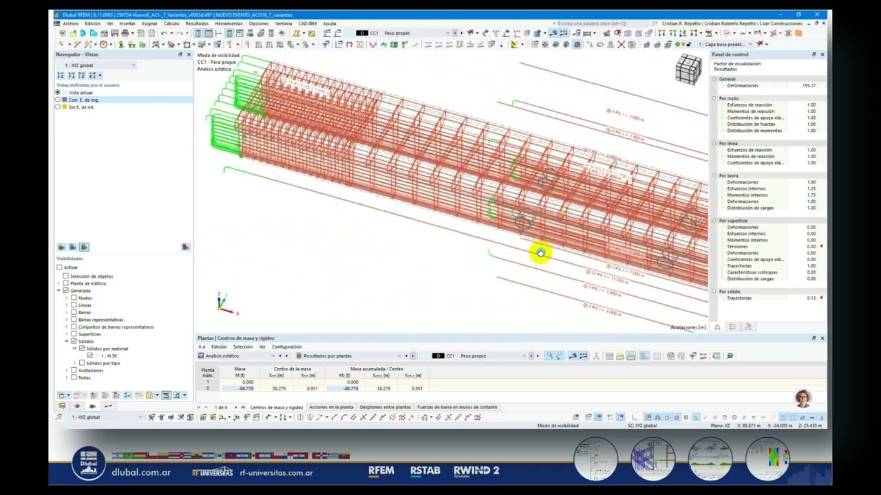This screenshot has width=881, height=495.
Task: Click the Esfuerzos internos factor 1.25
Action: pyautogui.click(x=811, y=188)
